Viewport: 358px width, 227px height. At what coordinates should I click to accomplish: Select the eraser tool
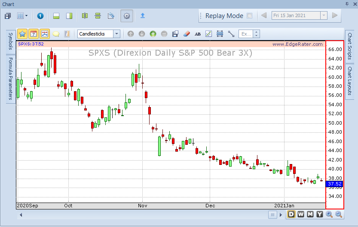[x=187, y=34]
